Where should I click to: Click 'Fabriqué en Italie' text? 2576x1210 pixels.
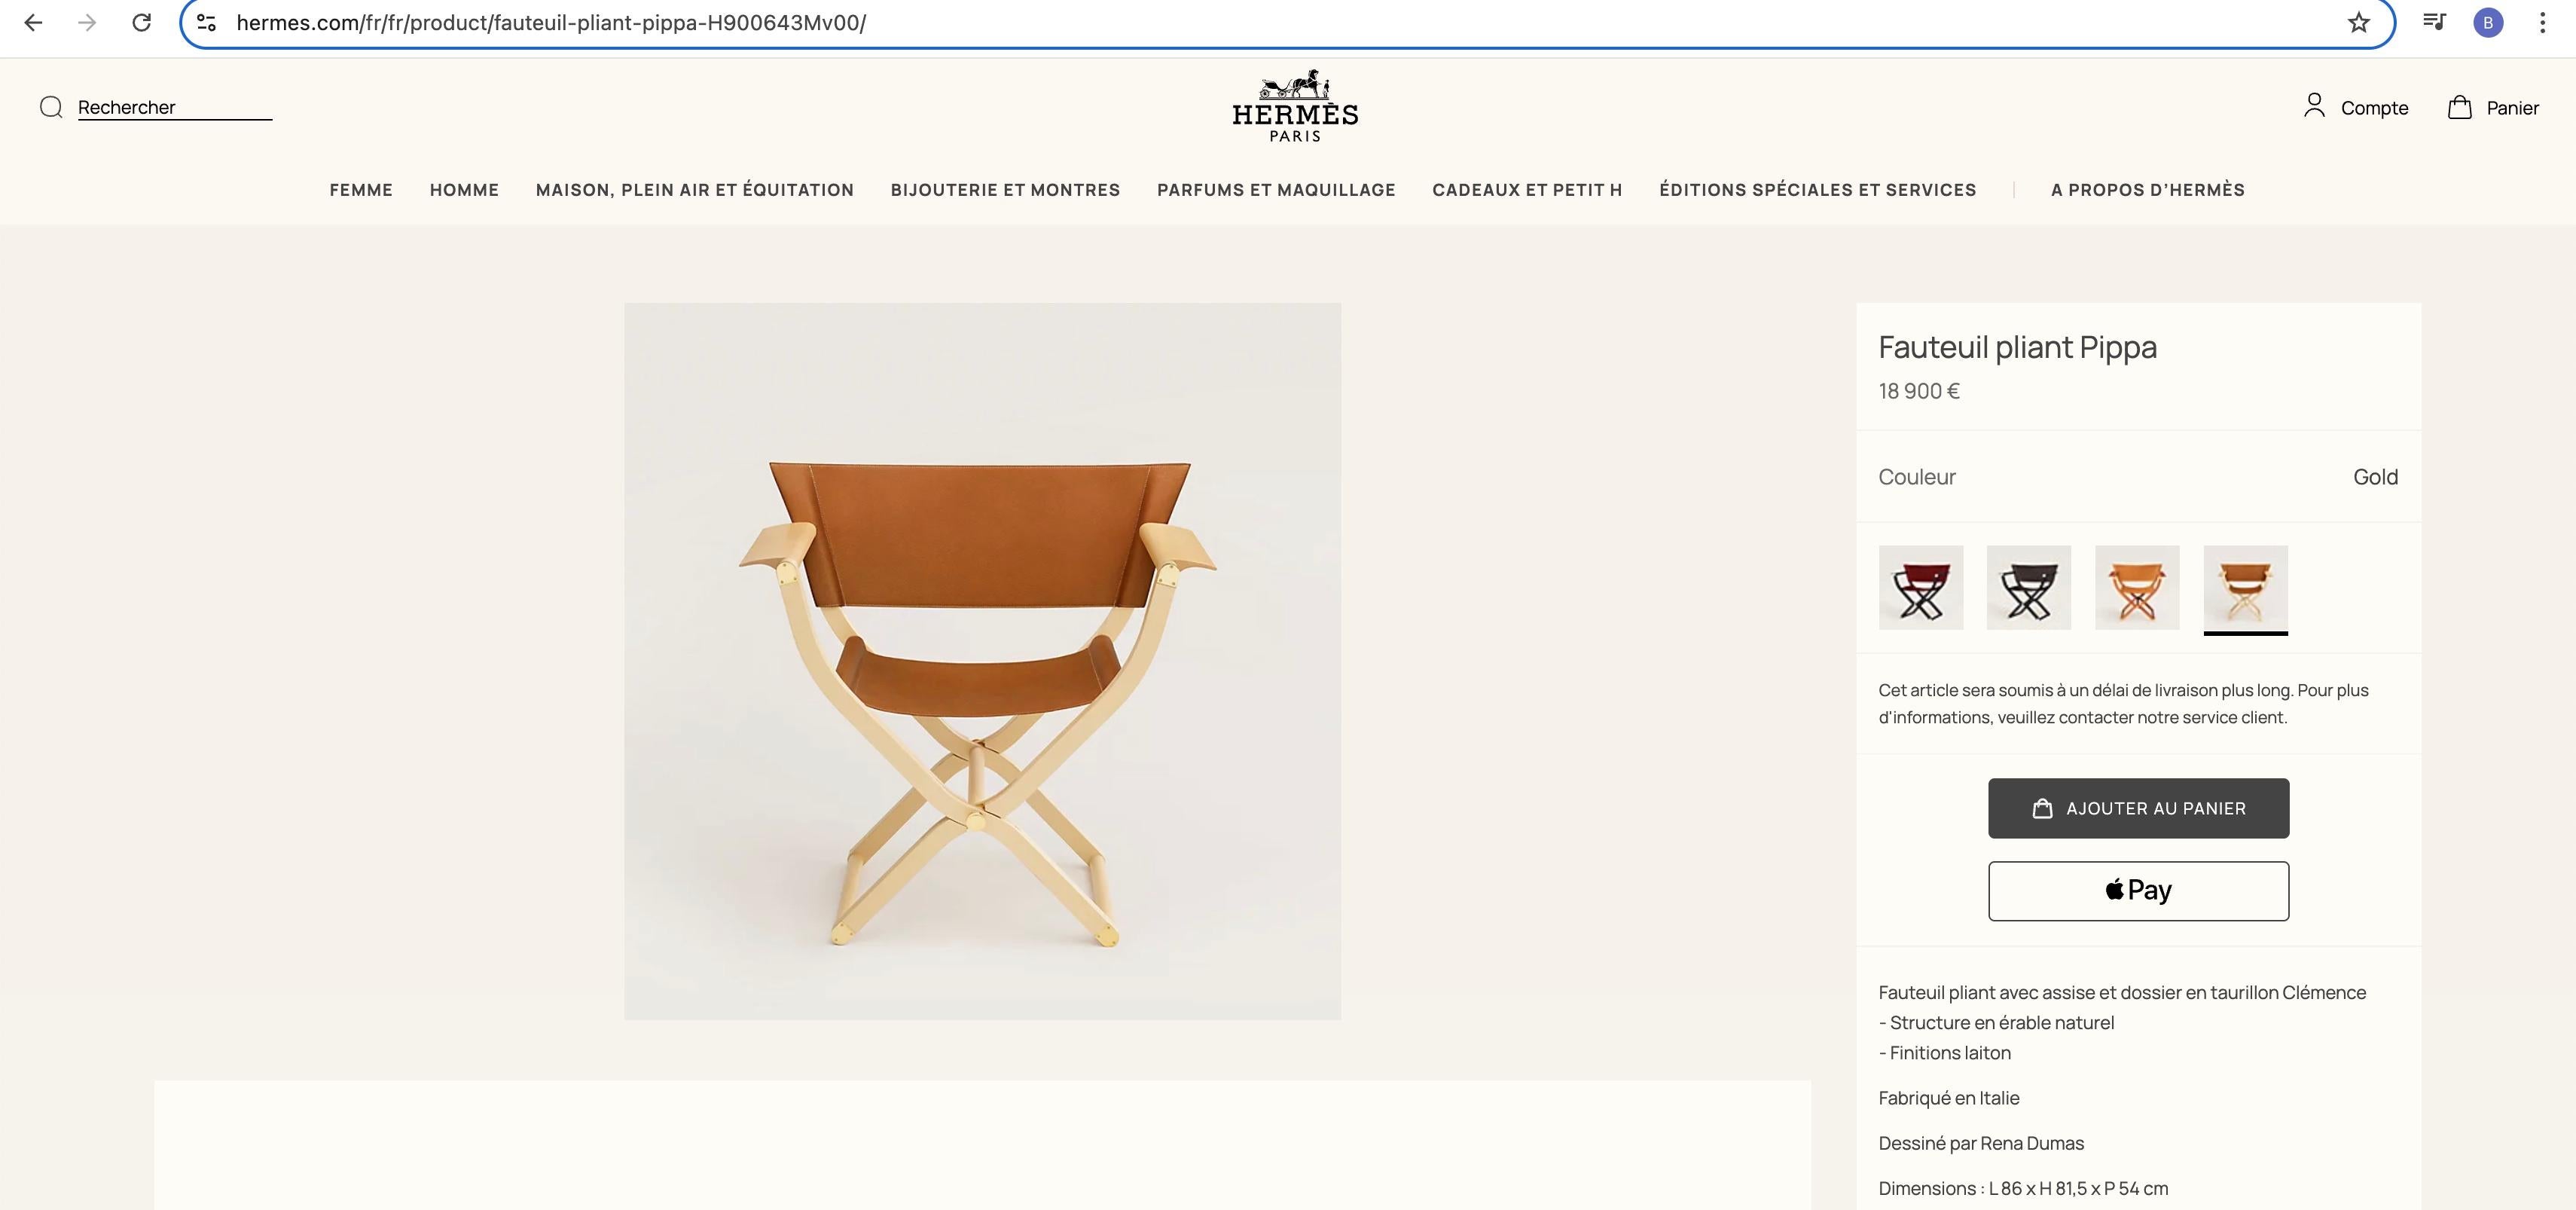coord(1948,1098)
